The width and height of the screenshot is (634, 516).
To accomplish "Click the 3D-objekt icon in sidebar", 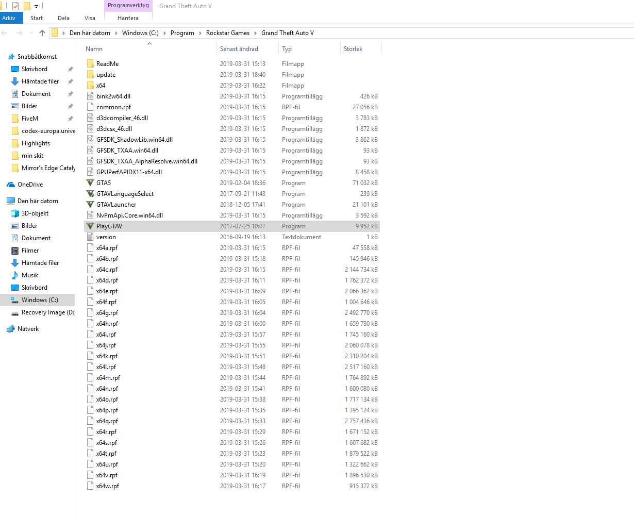I will click(x=15, y=213).
